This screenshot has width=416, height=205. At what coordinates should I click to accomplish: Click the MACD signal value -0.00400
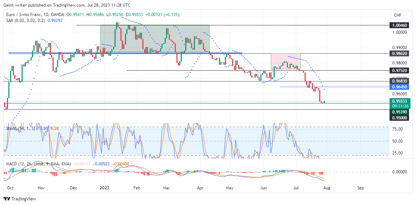[x=121, y=164]
